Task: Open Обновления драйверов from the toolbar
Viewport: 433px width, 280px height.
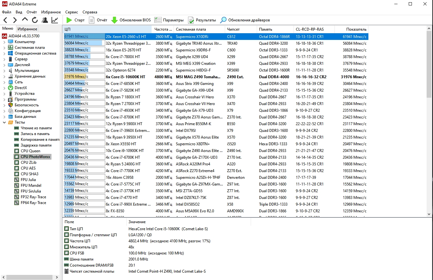Action: [245, 20]
